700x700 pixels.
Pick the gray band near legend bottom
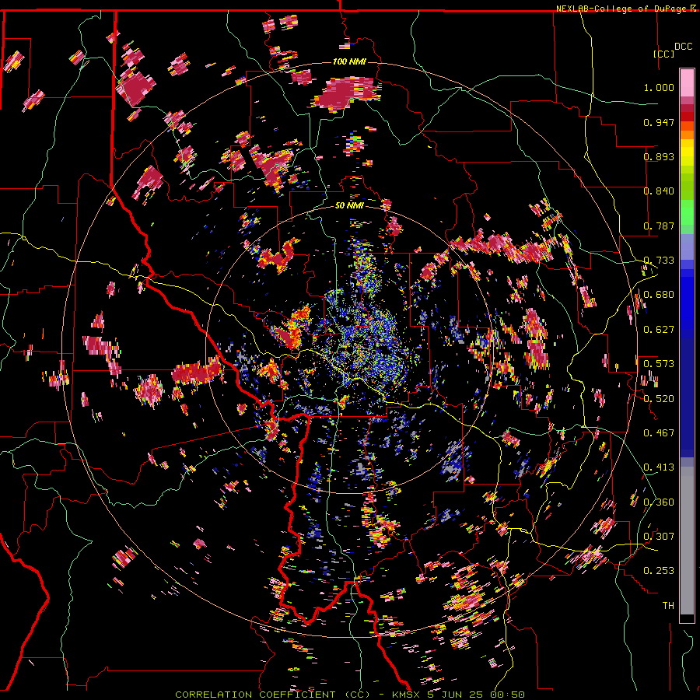click(687, 541)
